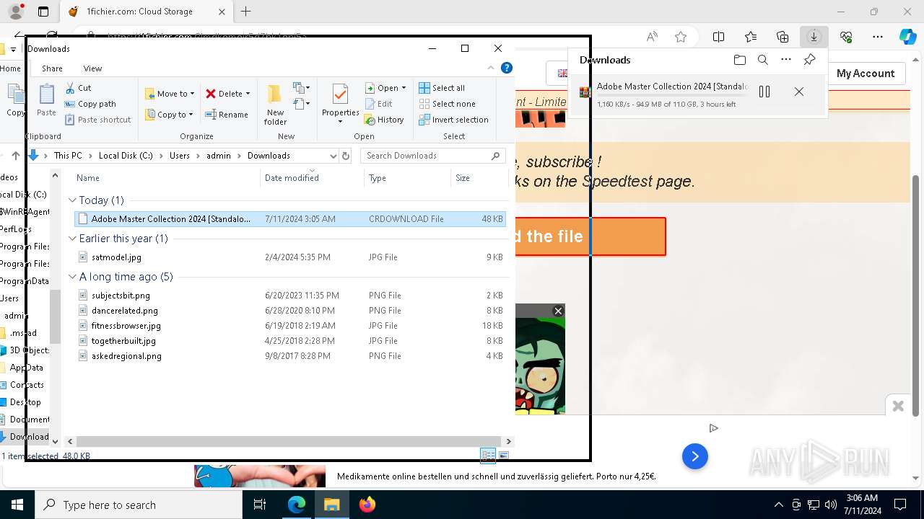This screenshot has width=924, height=519.
Task: Switch to large icons view in Explorer status bar
Action: pos(504,455)
